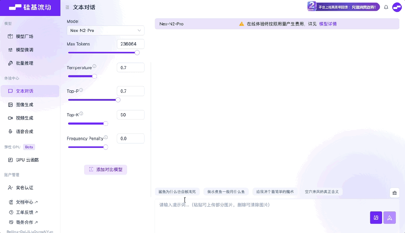The height and width of the screenshot is (233, 405).
Task: Click the GPU cloud function icon
Action: pos(11,160)
